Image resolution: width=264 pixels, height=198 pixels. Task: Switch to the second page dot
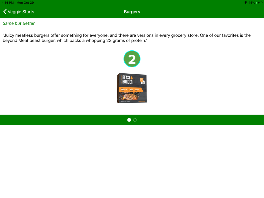tap(135, 120)
